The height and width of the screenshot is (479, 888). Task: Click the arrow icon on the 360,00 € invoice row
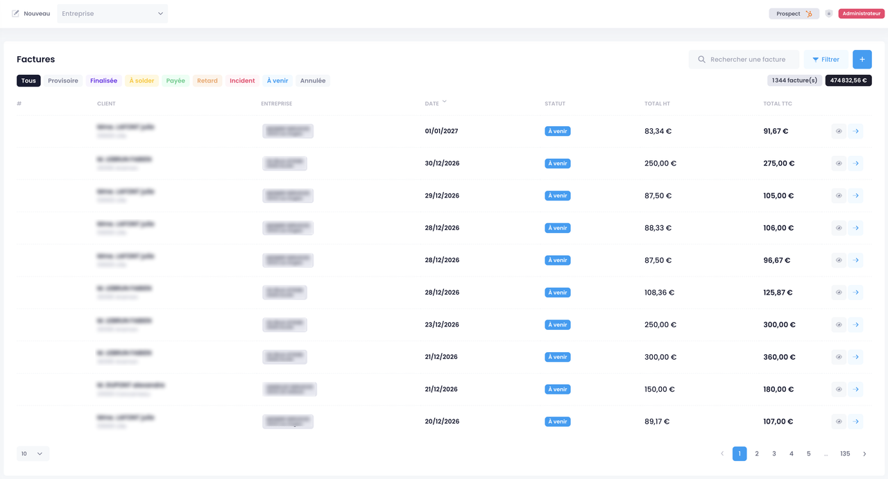tap(855, 357)
